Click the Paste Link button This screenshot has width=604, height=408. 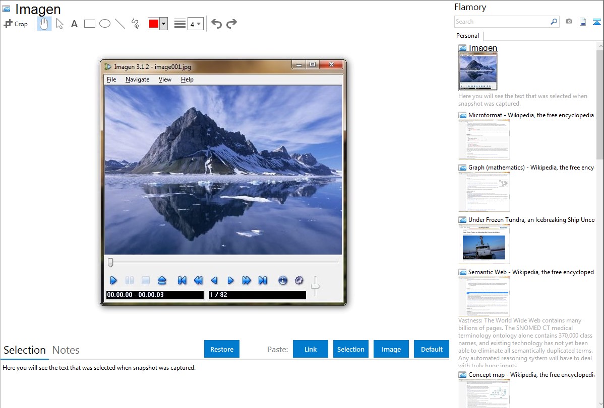click(311, 349)
